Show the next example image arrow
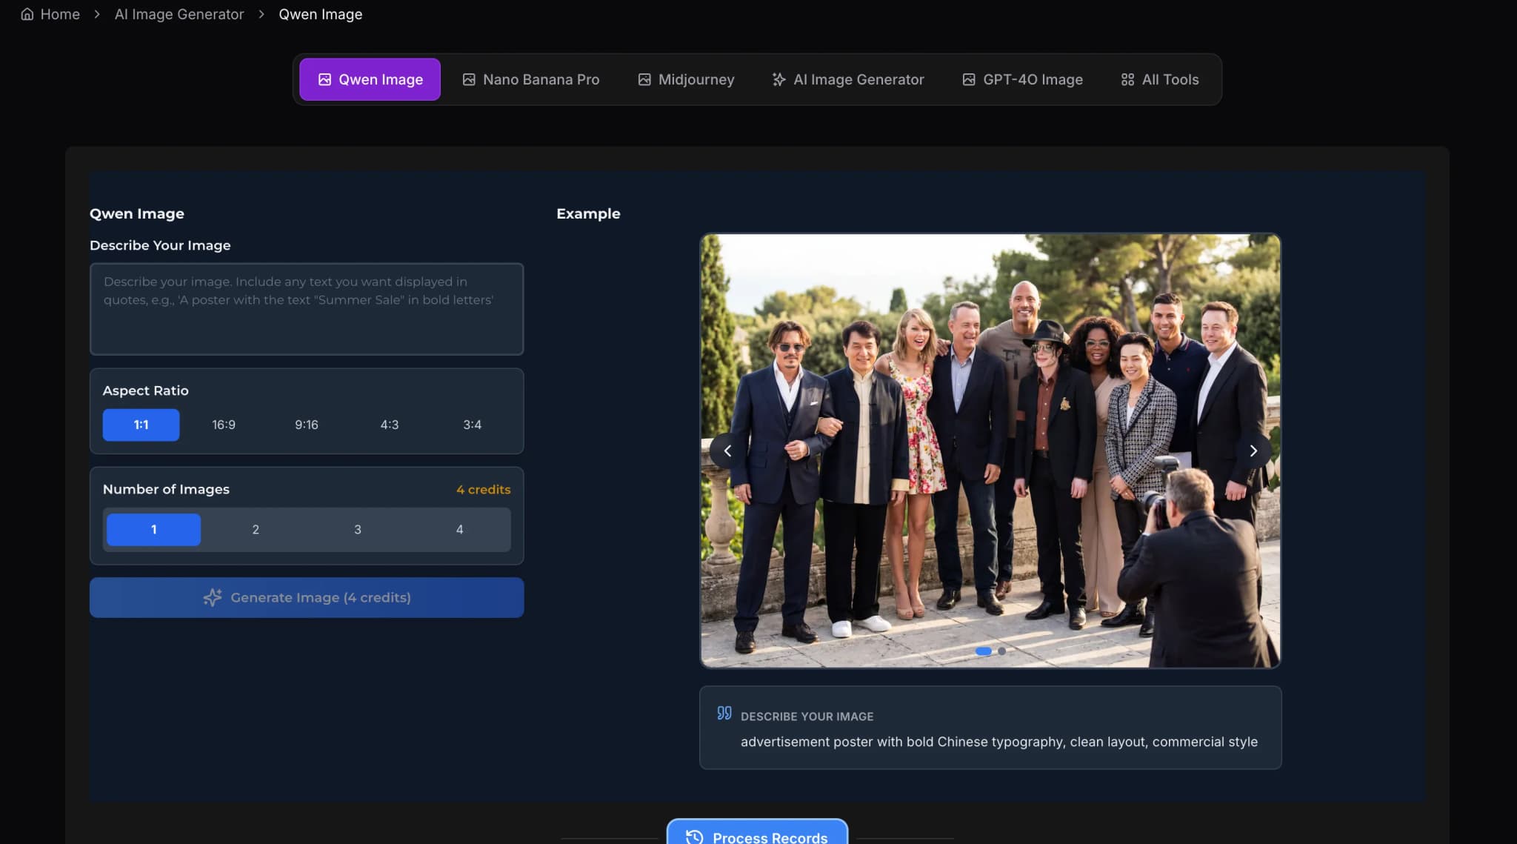 click(1253, 451)
